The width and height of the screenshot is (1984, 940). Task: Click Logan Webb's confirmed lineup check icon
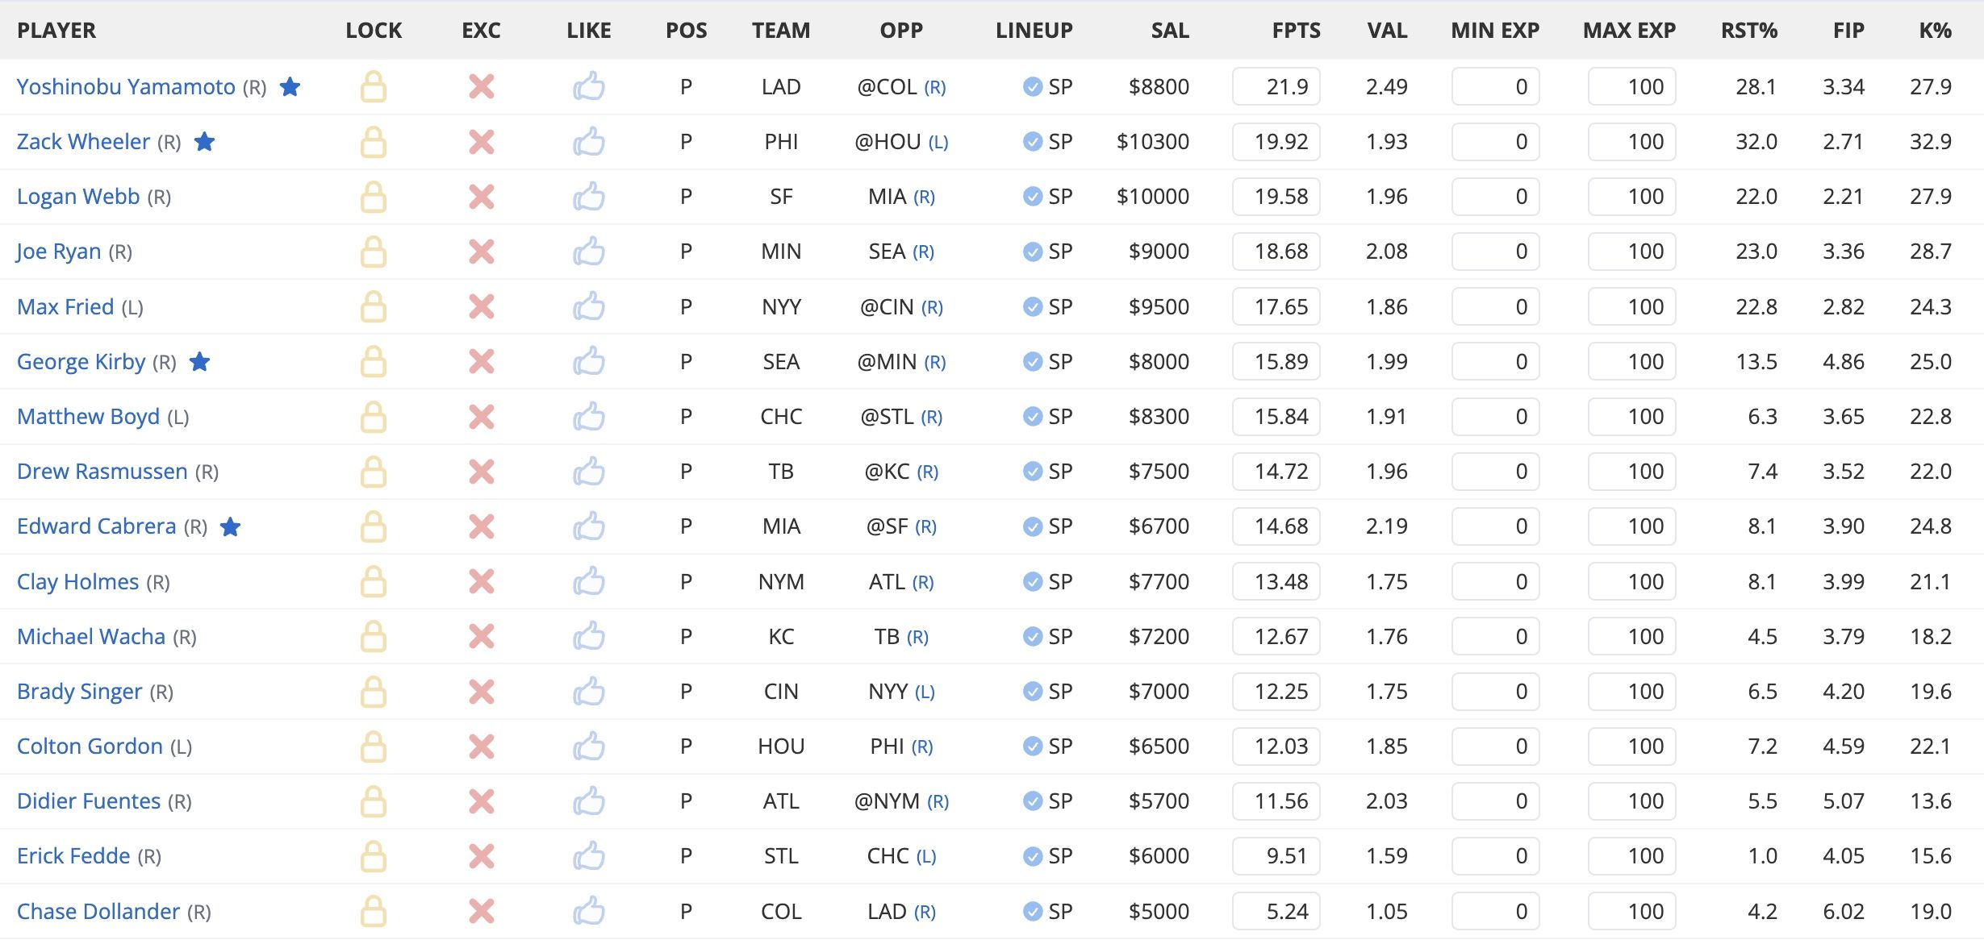click(x=1032, y=197)
